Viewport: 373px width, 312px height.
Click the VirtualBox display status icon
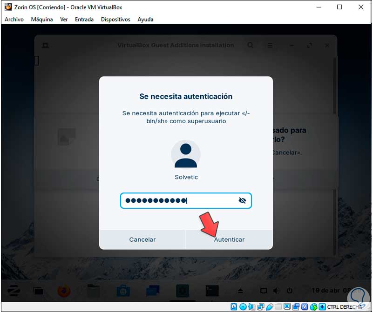tap(287, 307)
